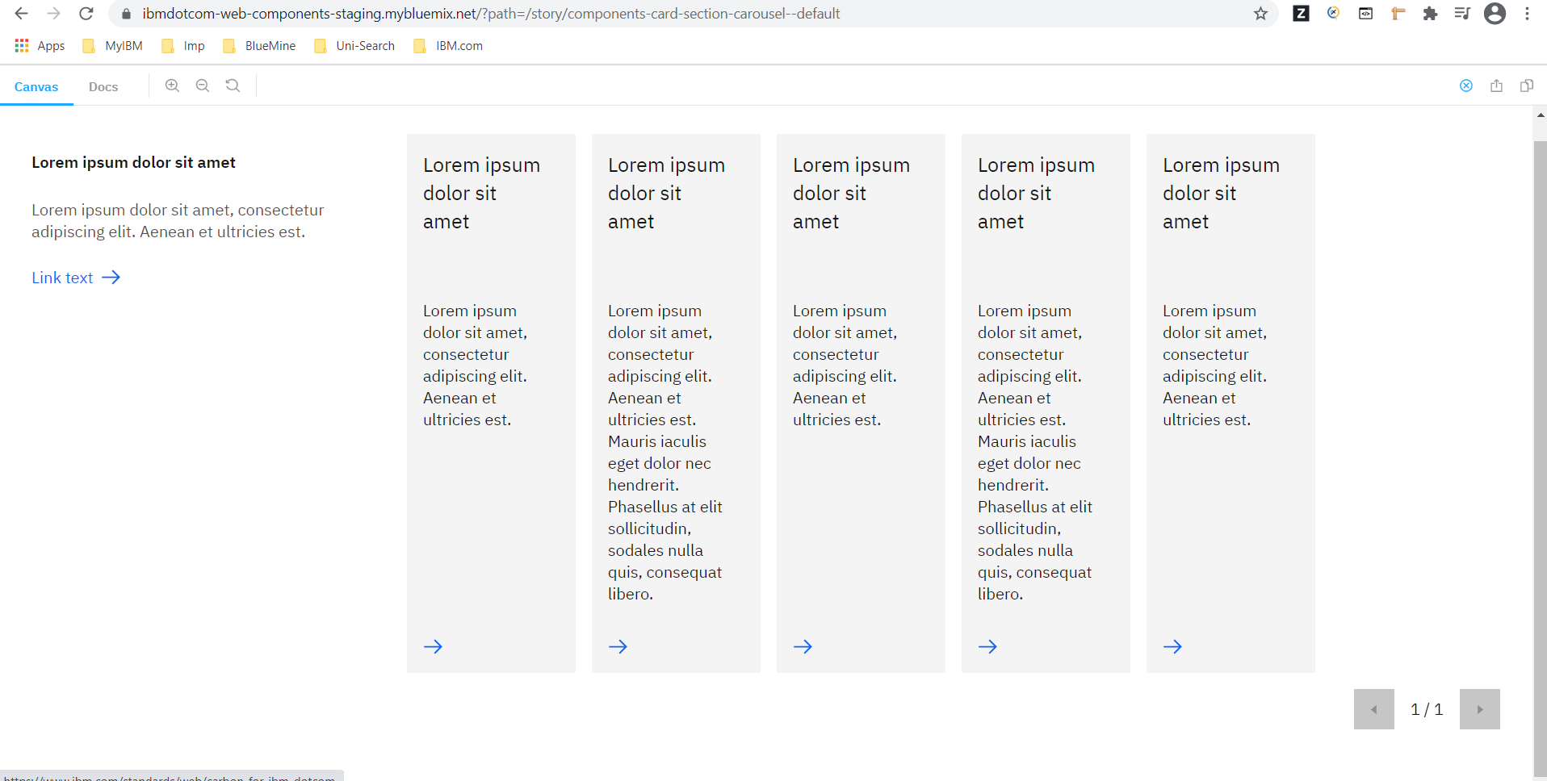Screen dimensions: 1547x781
Task: Open the third Lorem ipsum card
Action: [861, 403]
